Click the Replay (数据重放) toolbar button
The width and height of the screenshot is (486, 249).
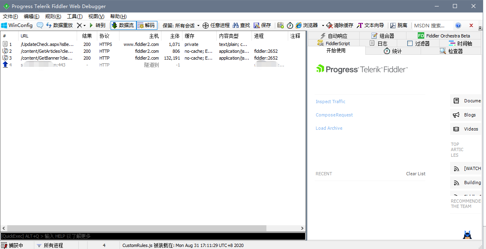coord(59,25)
